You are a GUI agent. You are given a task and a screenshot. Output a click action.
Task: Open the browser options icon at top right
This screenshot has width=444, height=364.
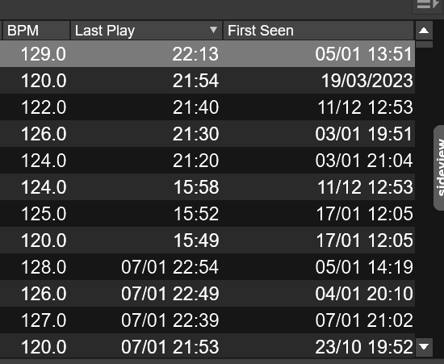(x=428, y=5)
